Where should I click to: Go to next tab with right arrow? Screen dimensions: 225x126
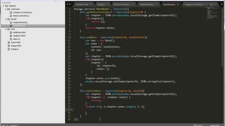click(x=70, y=4)
